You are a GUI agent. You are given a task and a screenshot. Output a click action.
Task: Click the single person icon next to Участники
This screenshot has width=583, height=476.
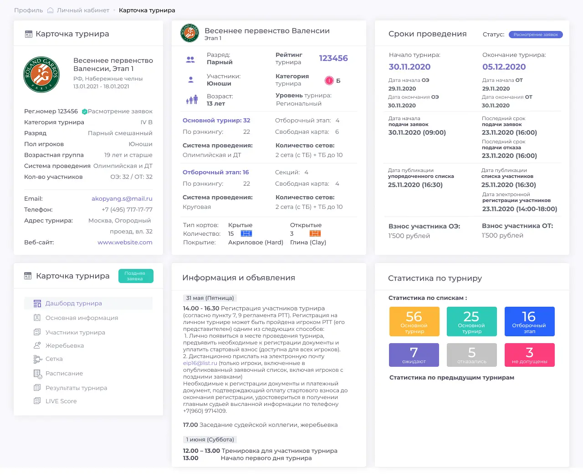[191, 80]
